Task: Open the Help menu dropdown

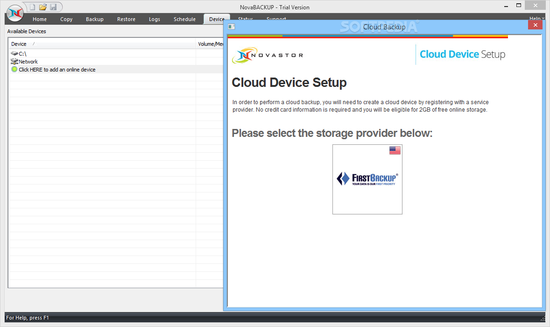Action: [536, 18]
